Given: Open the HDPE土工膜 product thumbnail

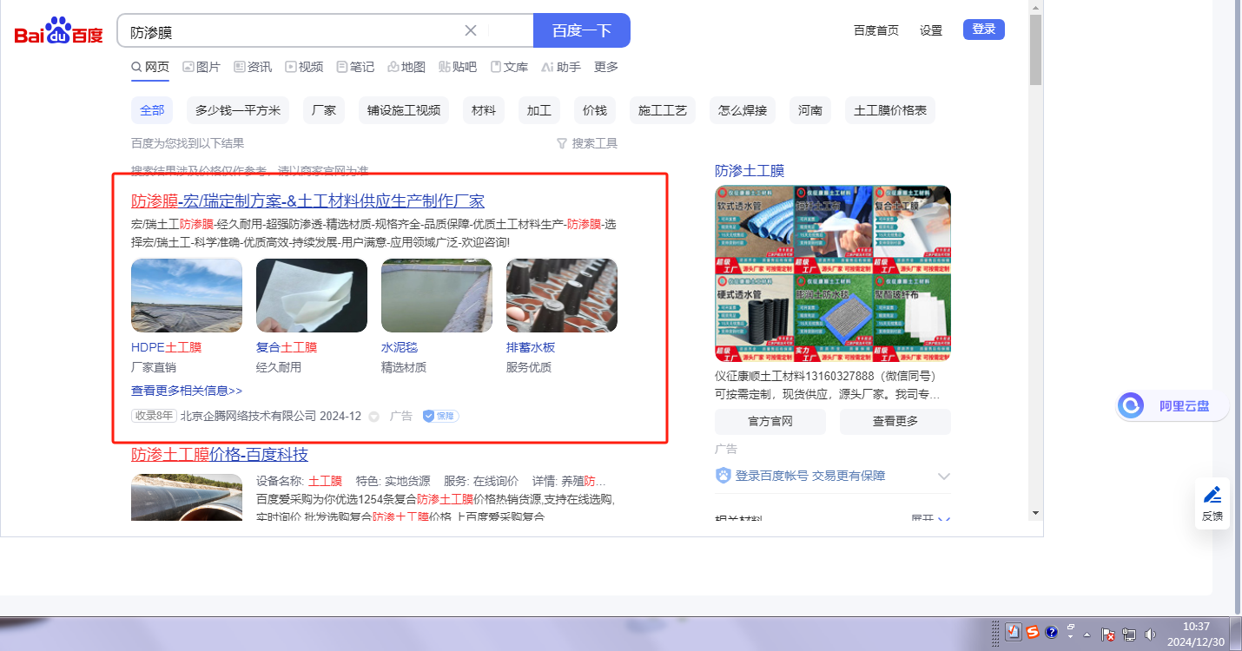Looking at the screenshot, I should point(187,295).
